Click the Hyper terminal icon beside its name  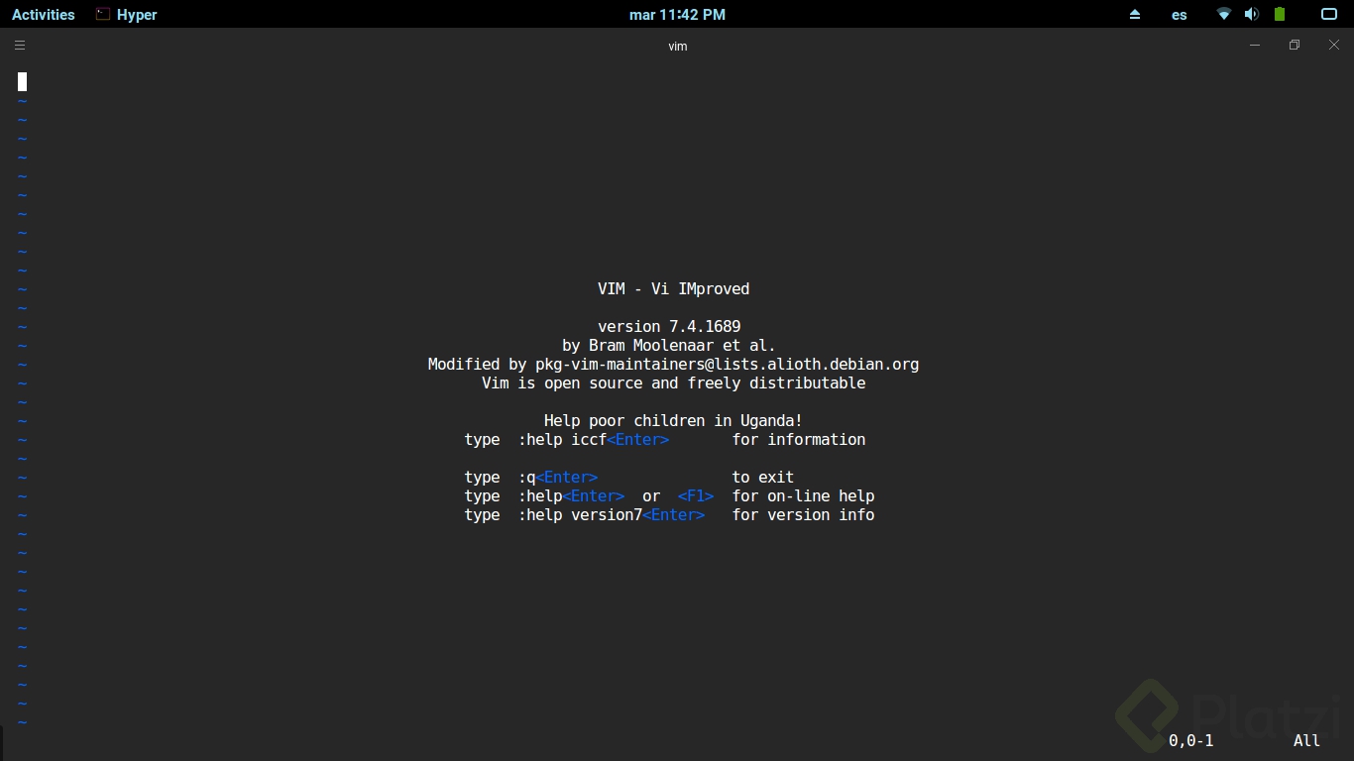coord(100,14)
